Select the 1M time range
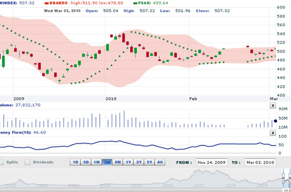The width and height of the screenshot is (291, 192). point(96,162)
